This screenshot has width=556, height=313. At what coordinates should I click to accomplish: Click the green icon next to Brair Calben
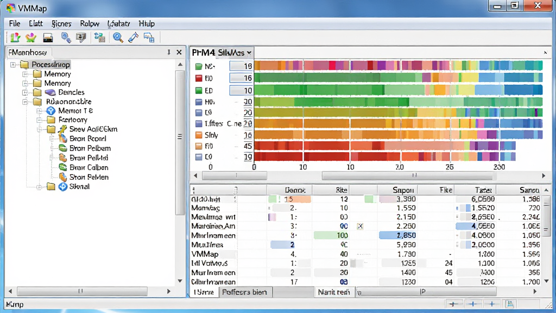coord(63,167)
